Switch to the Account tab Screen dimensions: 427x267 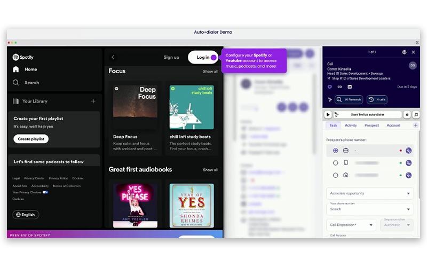[x=393, y=125]
